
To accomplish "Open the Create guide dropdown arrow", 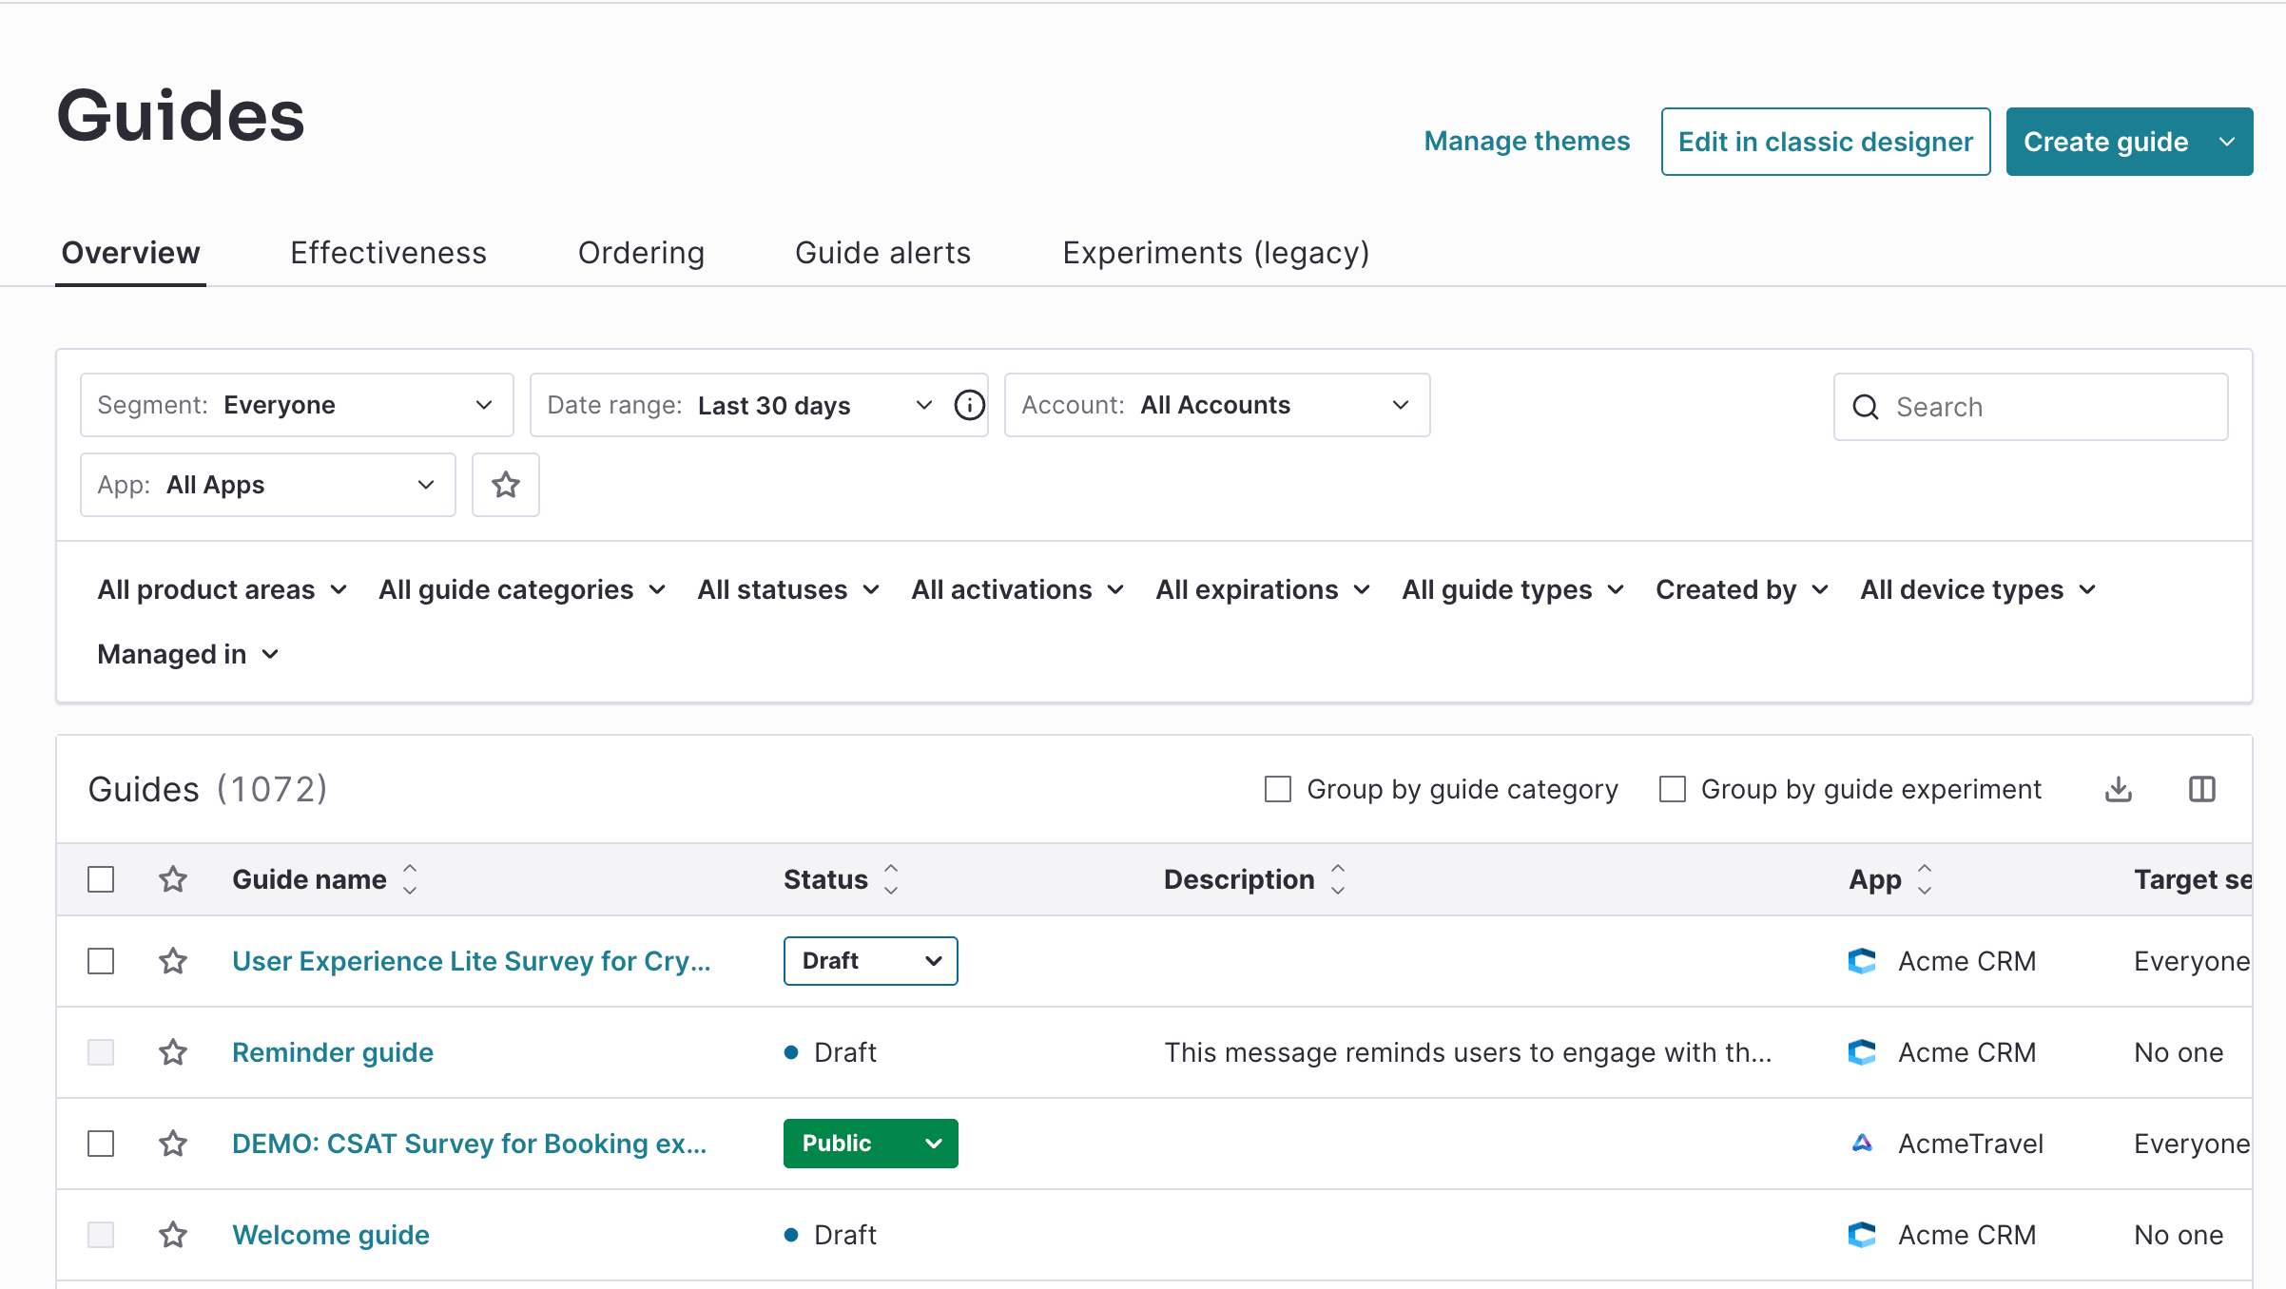I will pos(2227,142).
